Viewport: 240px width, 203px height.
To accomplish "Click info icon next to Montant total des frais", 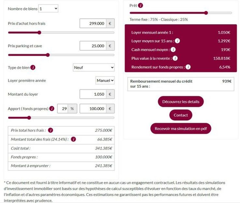I will click(x=73, y=139).
